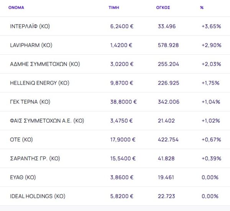The height and width of the screenshot is (211, 230).
Task: Select ΓΕΚ ΤΕΡΝΑ (ΚΟ) row name
Action: [x=30, y=102]
